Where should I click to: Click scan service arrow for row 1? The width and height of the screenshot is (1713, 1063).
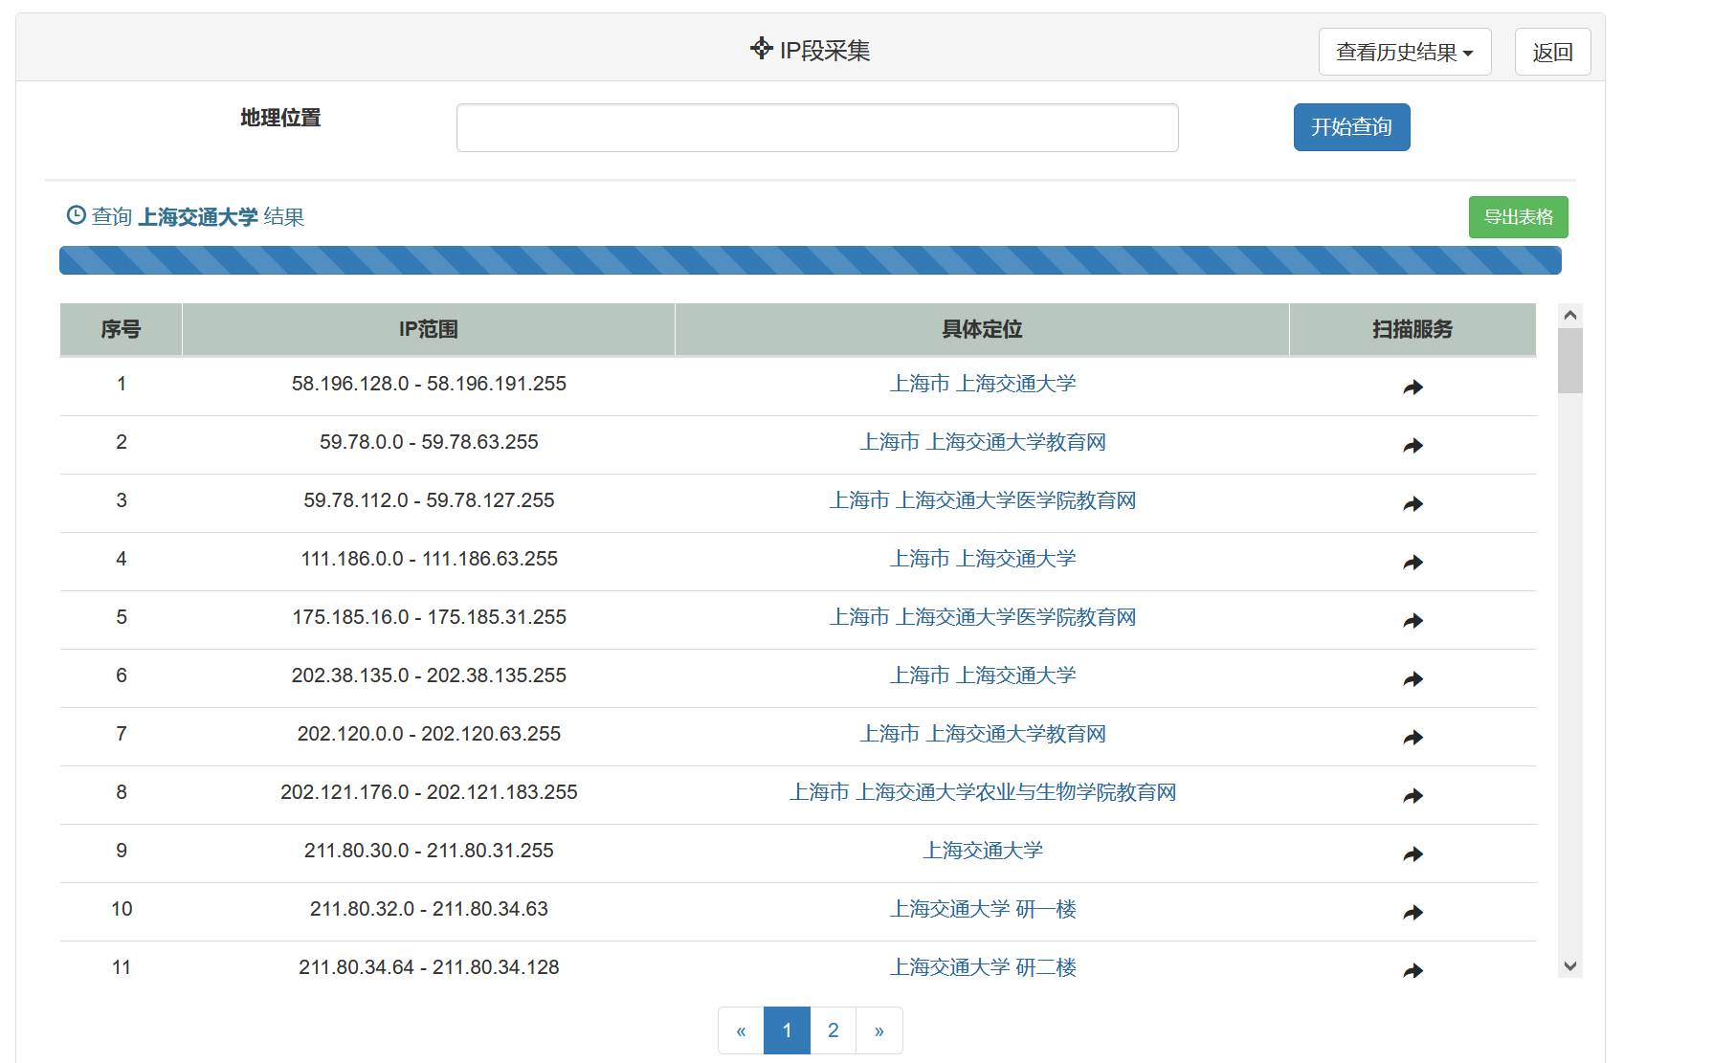click(1413, 387)
